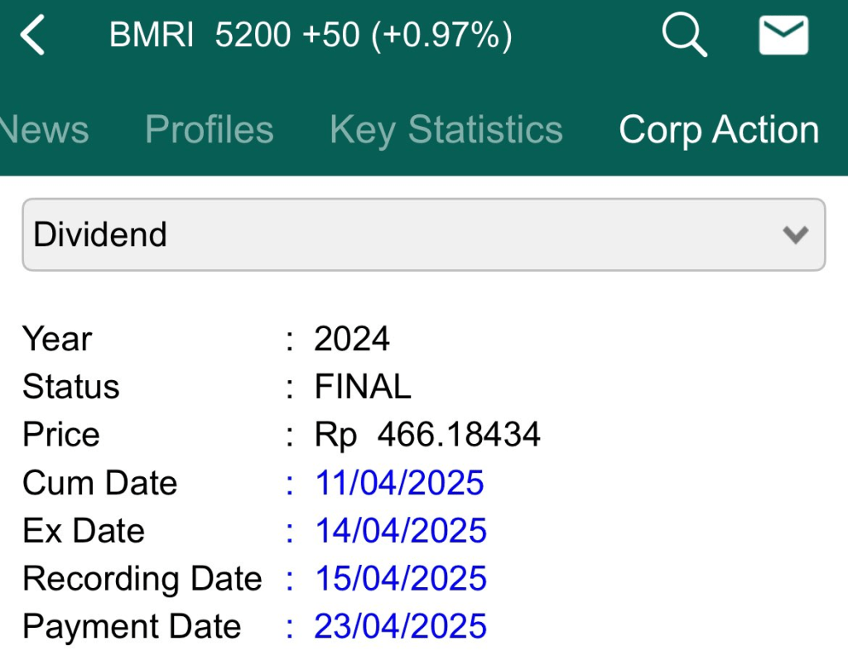
Task: Click the Recording Date label
Action: point(142,579)
